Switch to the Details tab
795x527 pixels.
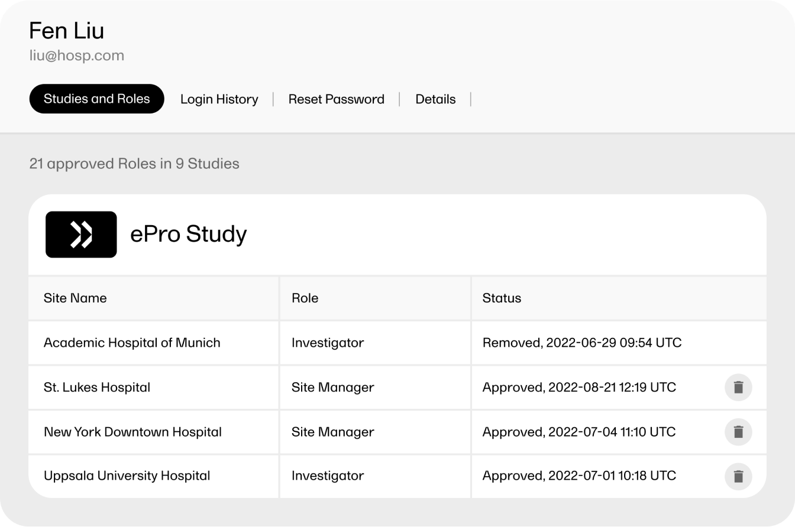click(x=435, y=99)
